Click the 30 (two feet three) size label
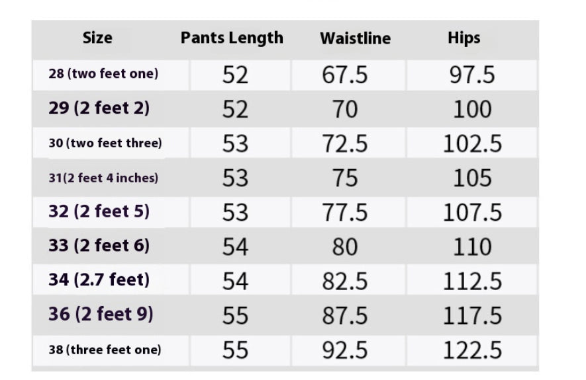This screenshot has width=586, height=380. click(x=105, y=143)
